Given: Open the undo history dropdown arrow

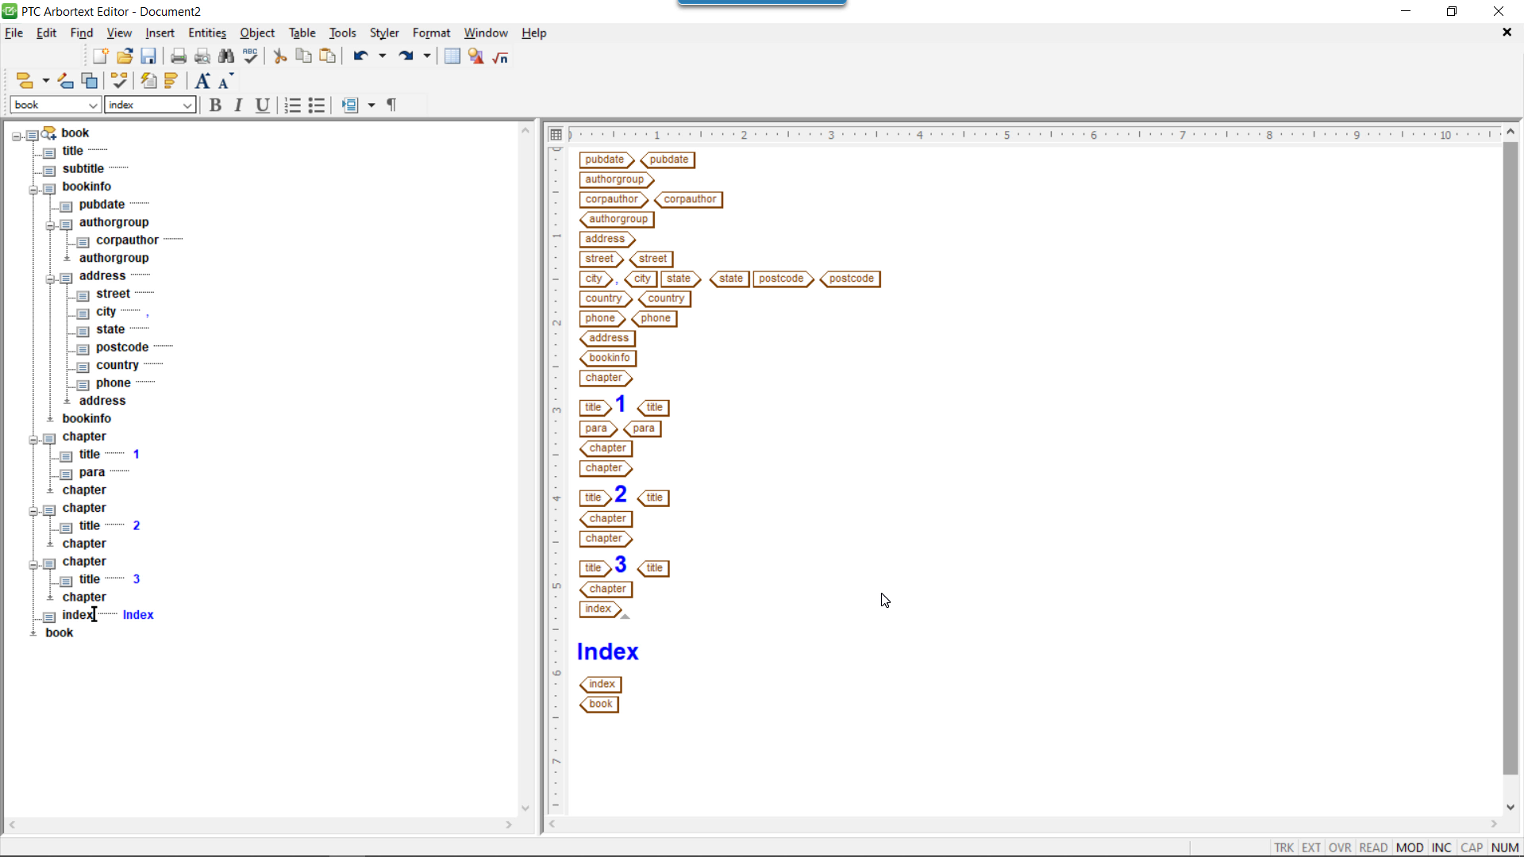Looking at the screenshot, I should pos(383,56).
